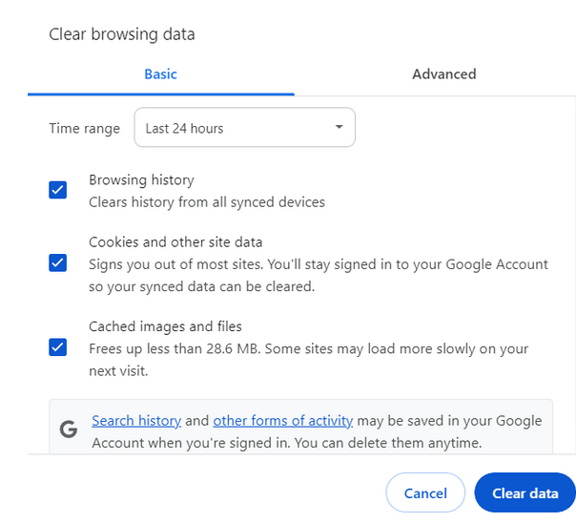The image size is (576, 523).
Task: Click the Browsing history label text
Action: (141, 179)
